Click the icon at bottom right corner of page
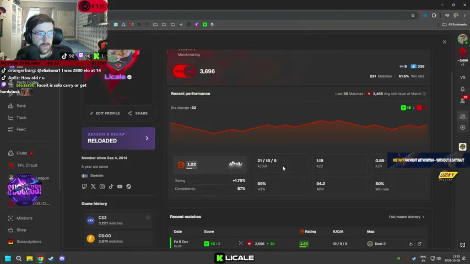 (462, 245)
